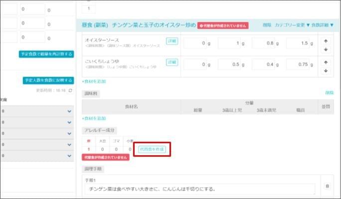
Task: Move オイスターソース row up with arrow
Action: tap(326, 41)
